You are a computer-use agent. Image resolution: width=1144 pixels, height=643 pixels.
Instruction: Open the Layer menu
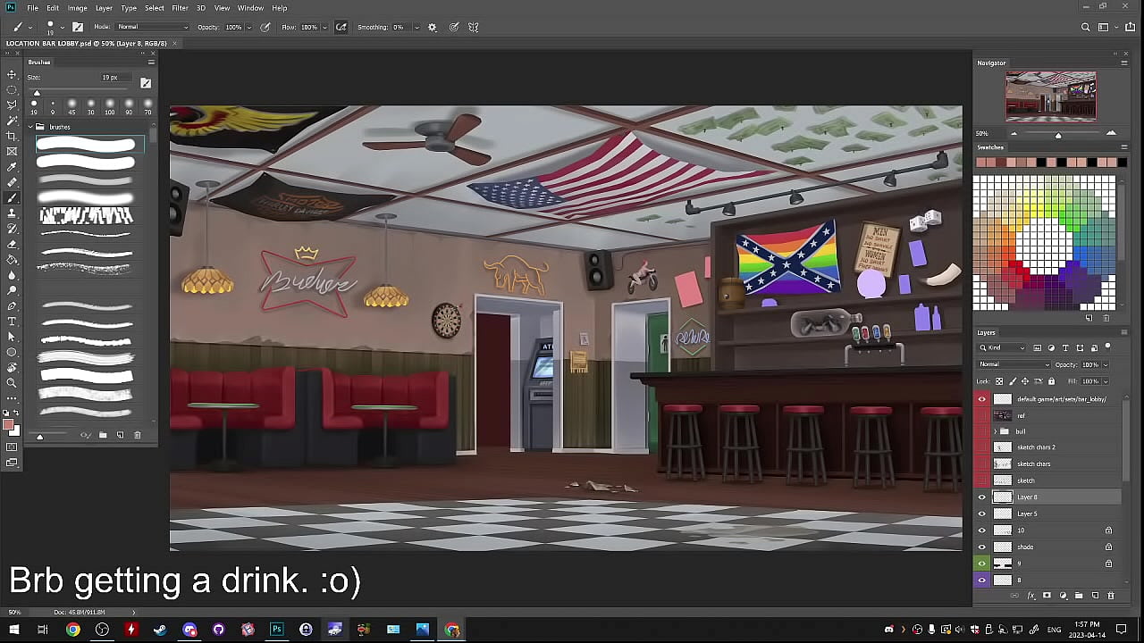point(104,8)
